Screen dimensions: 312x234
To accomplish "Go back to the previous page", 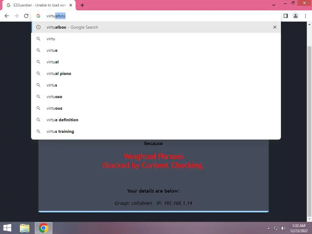I will pos(7,16).
